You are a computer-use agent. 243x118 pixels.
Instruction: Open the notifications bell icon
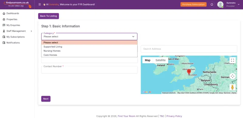[212, 5]
